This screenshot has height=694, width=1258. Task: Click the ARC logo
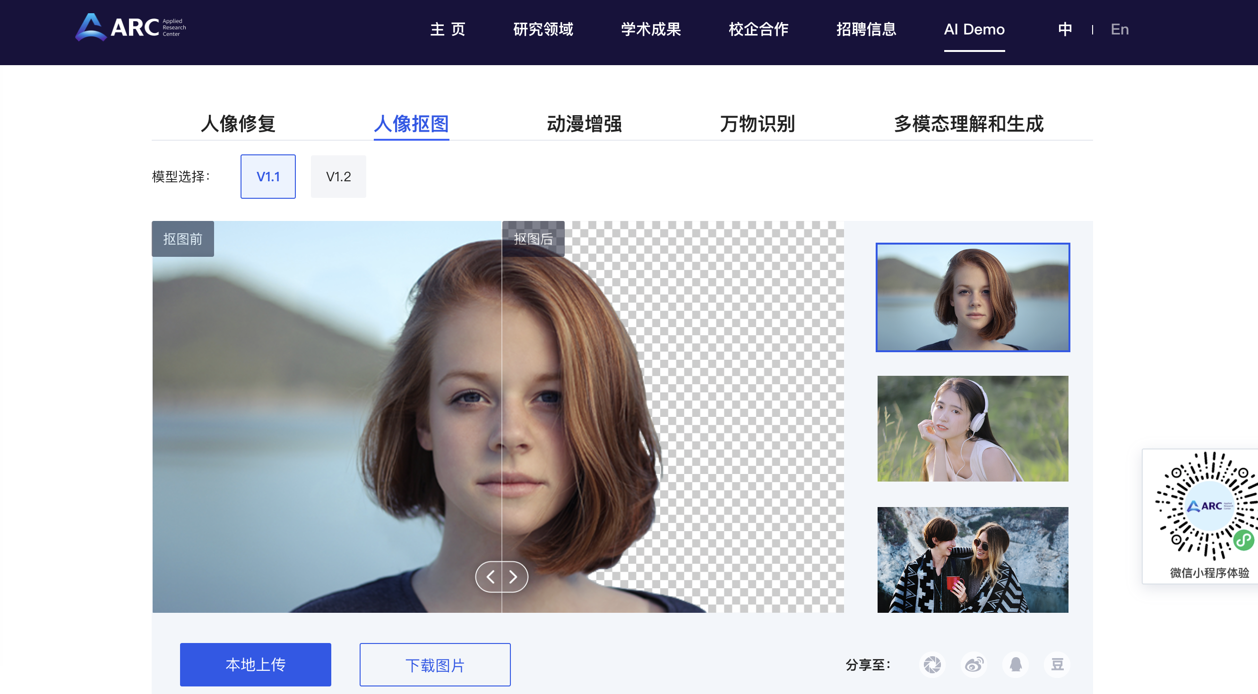pyautogui.click(x=131, y=27)
